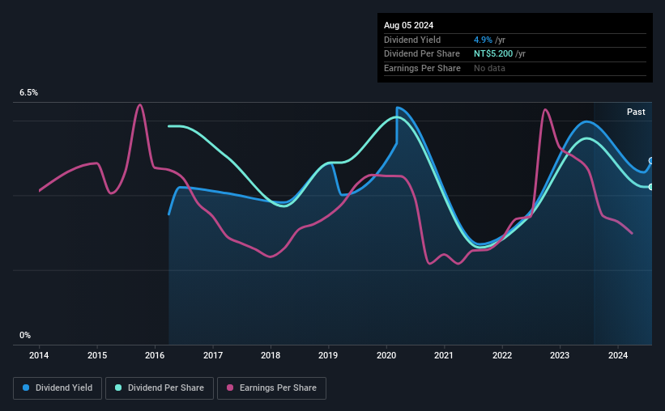Select the 2020 label on the x-axis
This screenshot has width=665, height=411.
tap(386, 355)
